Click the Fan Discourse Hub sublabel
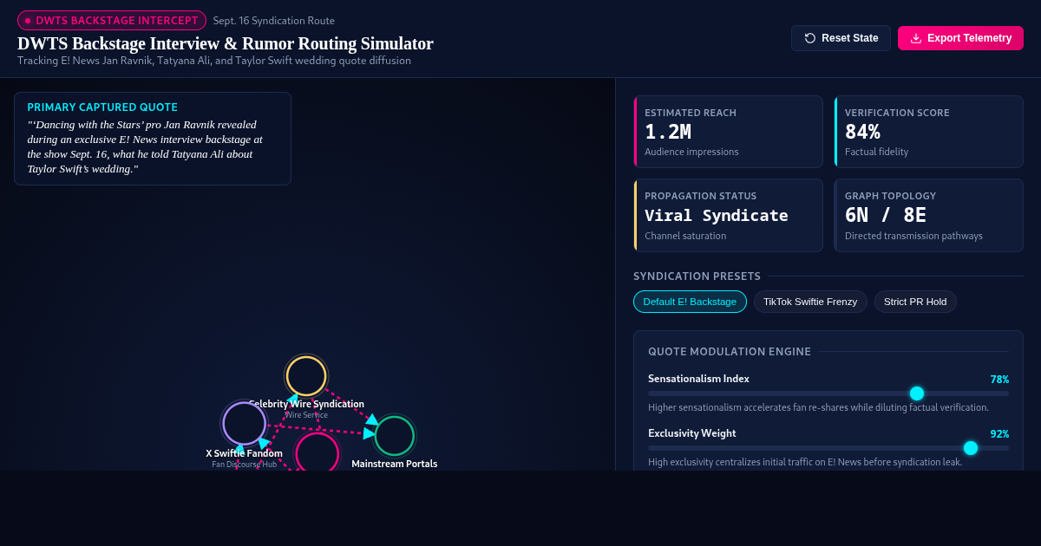Image resolution: width=1041 pixels, height=546 pixels. pyautogui.click(x=245, y=465)
